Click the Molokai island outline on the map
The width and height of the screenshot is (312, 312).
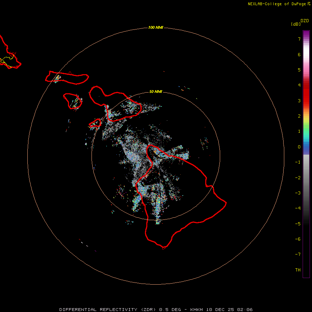tap(67, 78)
